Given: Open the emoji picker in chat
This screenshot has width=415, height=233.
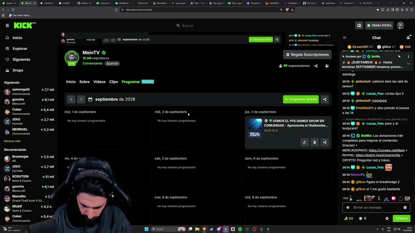Looking at the screenshot, I should (405, 207).
